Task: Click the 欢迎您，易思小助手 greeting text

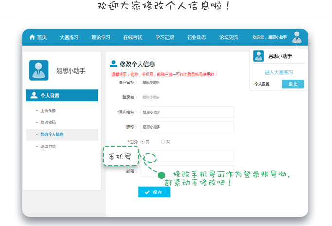Action: point(270,37)
